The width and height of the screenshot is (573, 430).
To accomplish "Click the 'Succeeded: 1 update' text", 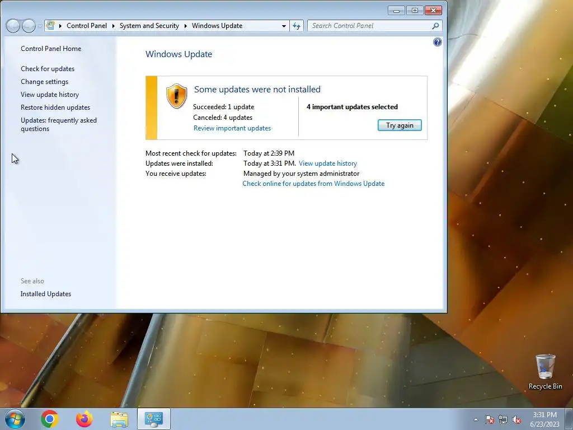I will coord(224,107).
